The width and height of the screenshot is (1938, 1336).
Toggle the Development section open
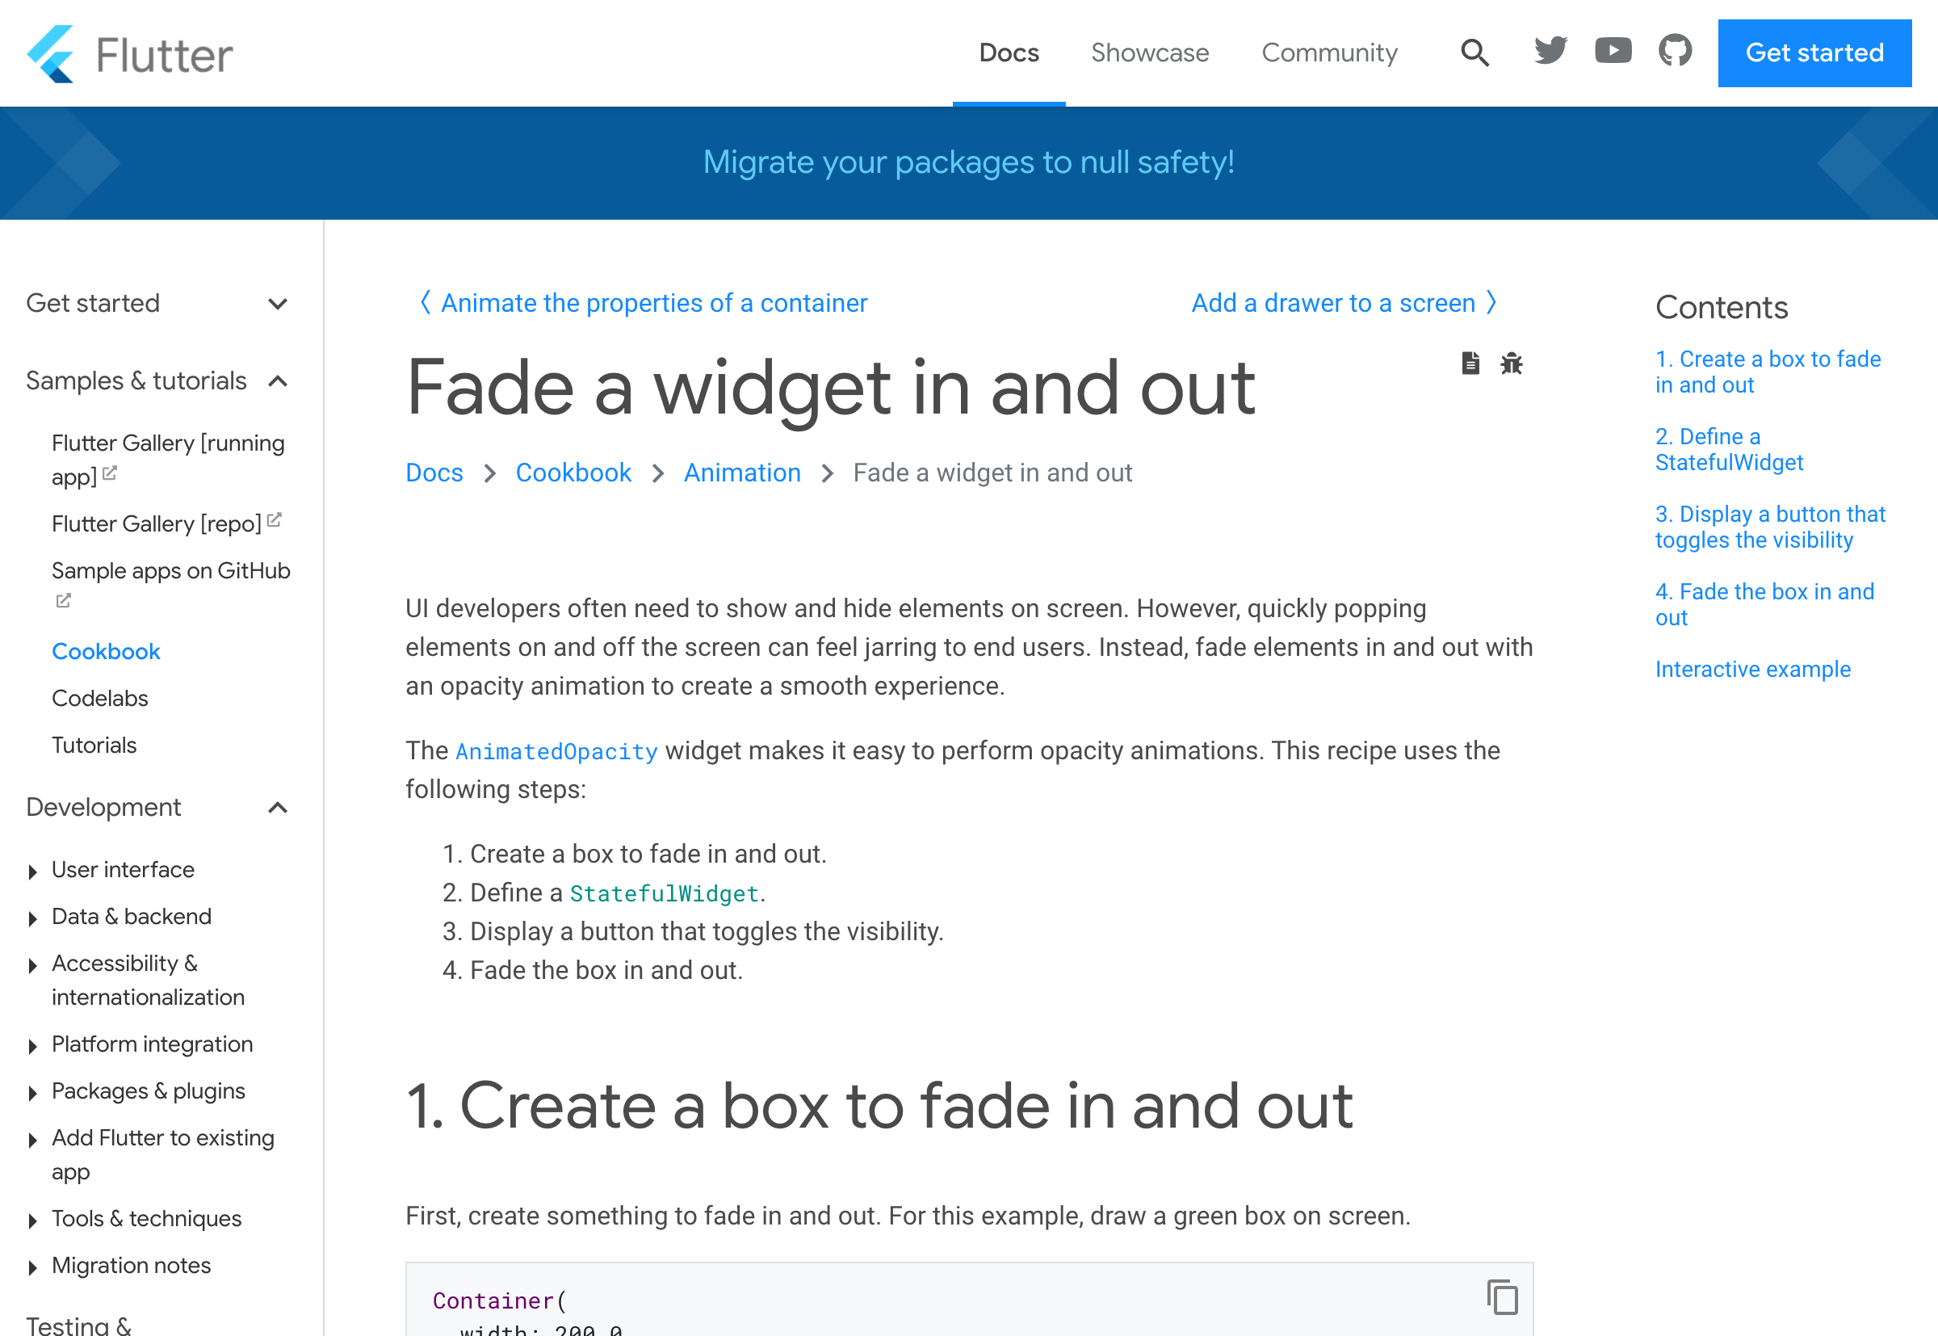click(x=279, y=807)
